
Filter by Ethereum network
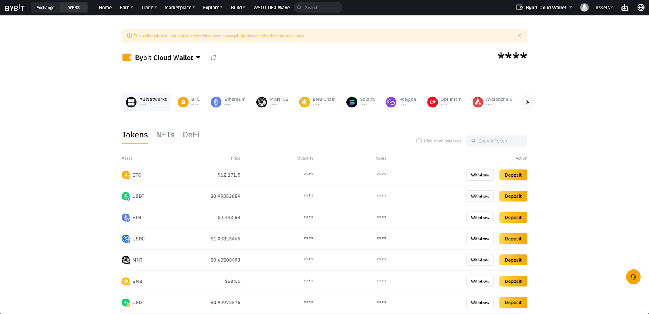point(228,102)
